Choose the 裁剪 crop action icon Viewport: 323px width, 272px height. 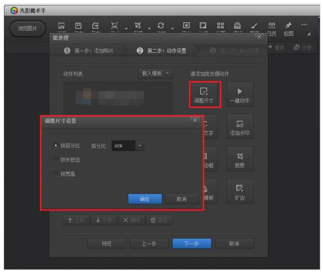[239, 160]
